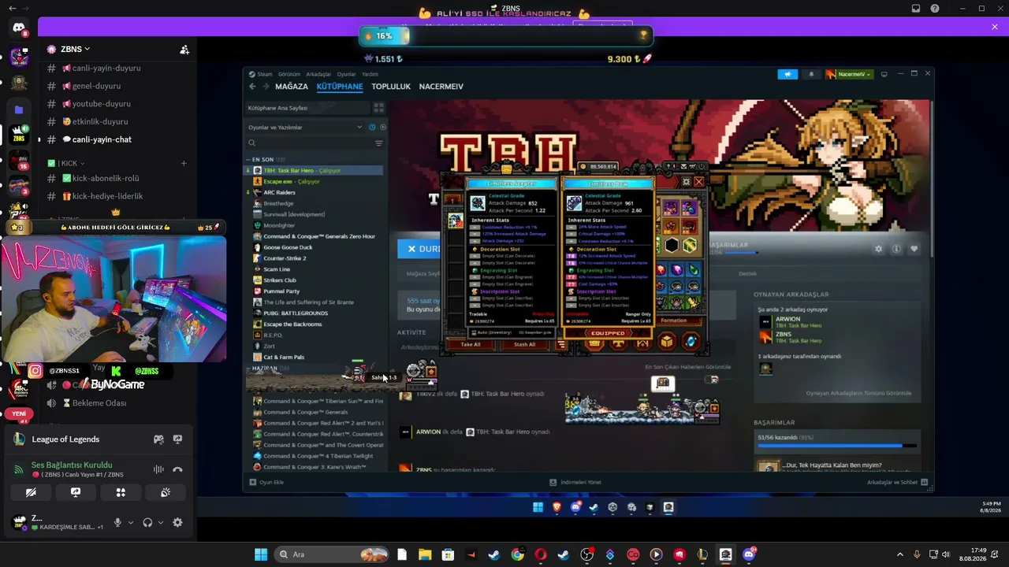Toggle Discord camera on
Image resolution: width=1009 pixels, height=567 pixels.
[x=31, y=492]
